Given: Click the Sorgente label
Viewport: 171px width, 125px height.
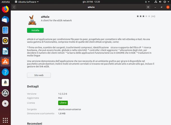Looking at the screenshot, I should pyautogui.click(x=32, y=109).
